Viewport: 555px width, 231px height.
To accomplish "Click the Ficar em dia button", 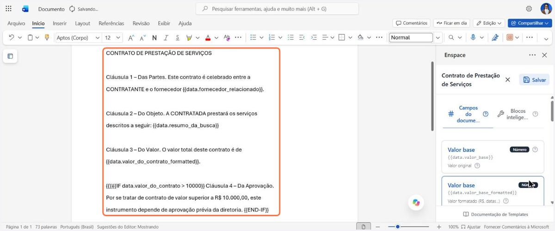I will (x=451, y=23).
